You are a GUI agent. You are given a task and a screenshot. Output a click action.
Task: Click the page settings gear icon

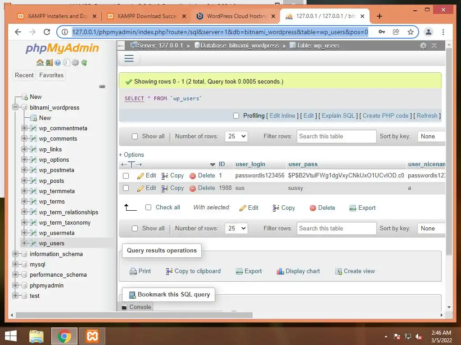[x=423, y=45]
